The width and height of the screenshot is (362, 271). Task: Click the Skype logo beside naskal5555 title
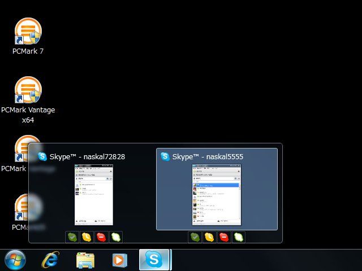[x=165, y=156]
